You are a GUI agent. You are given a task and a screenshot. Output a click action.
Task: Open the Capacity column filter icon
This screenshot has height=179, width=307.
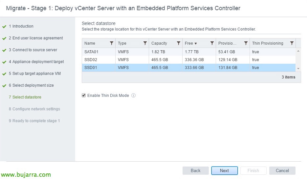(179, 43)
